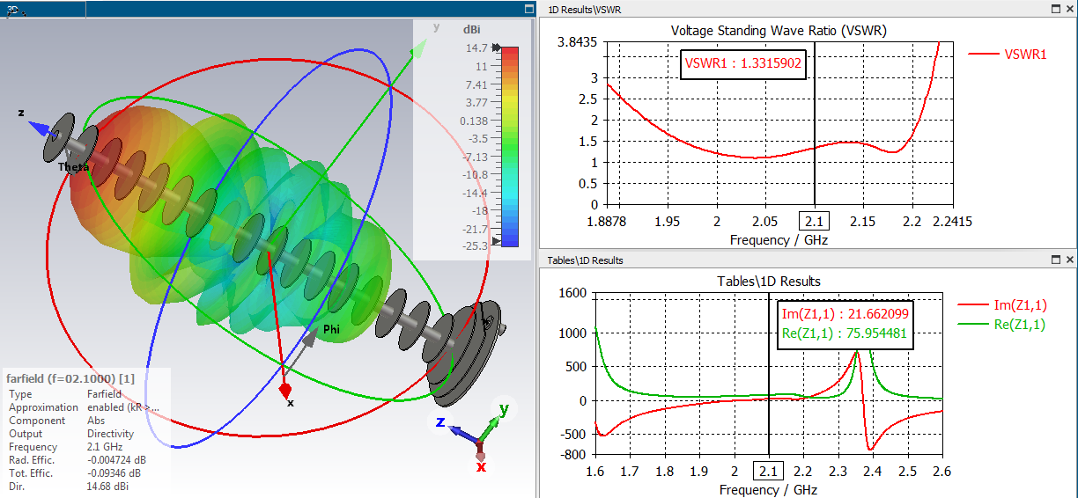Click the VSWR1 marker readout box
Viewport: 1078px width, 498px height.
tap(745, 64)
